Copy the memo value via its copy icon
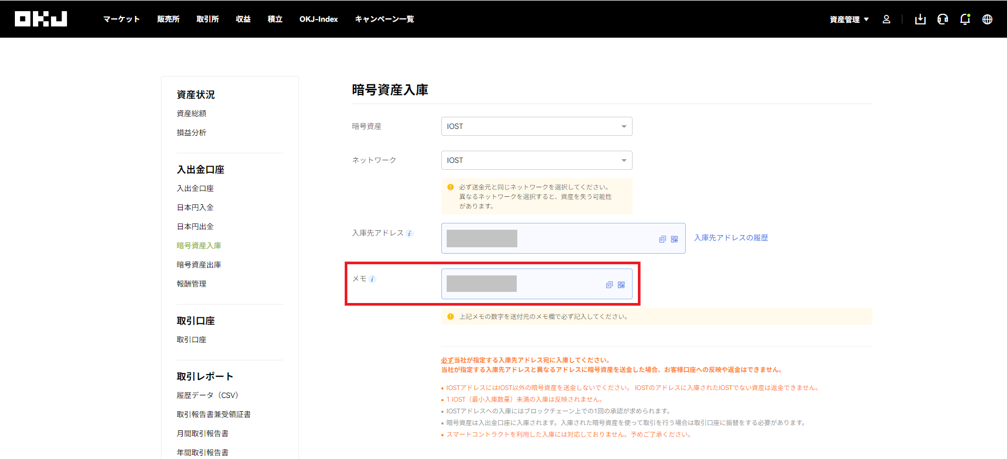The width and height of the screenshot is (1007, 459). click(x=609, y=285)
